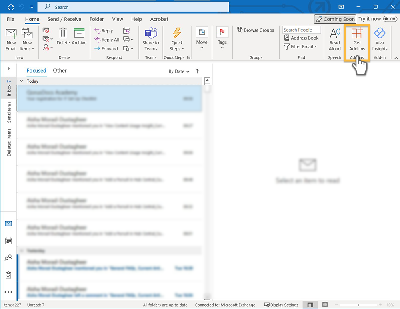Open the Inbox folder
The width and height of the screenshot is (400, 309).
tap(9, 88)
